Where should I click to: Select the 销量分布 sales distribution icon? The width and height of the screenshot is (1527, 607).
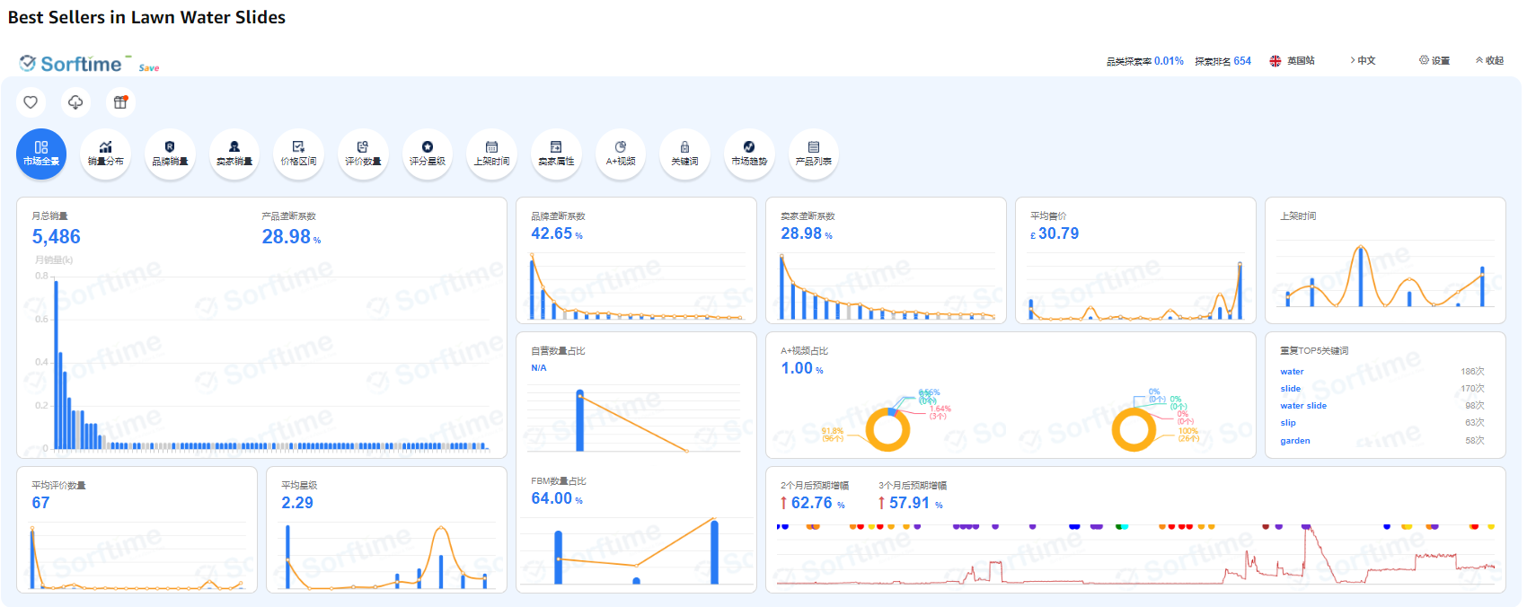pos(105,154)
